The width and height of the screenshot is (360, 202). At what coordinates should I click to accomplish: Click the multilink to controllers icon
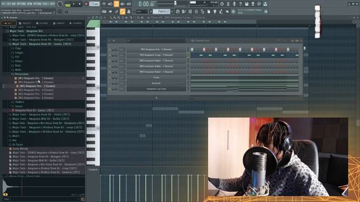pos(129,11)
